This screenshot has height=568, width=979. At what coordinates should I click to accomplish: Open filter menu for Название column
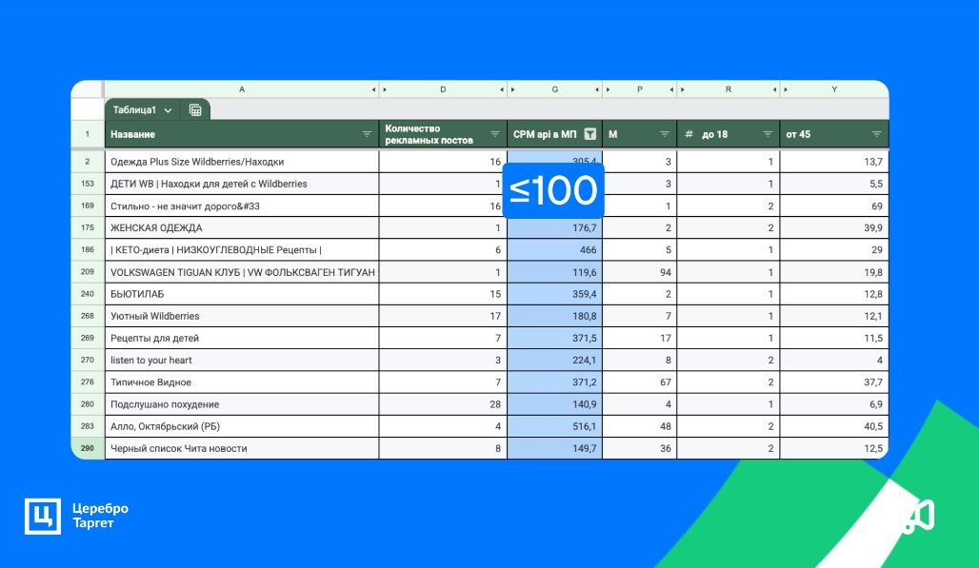(368, 134)
